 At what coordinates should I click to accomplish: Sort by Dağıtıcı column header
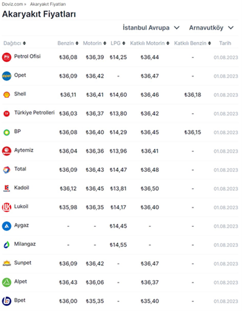click(15, 43)
